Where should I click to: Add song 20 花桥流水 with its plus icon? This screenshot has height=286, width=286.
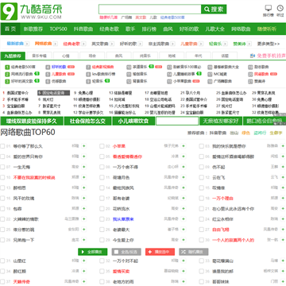184,209
